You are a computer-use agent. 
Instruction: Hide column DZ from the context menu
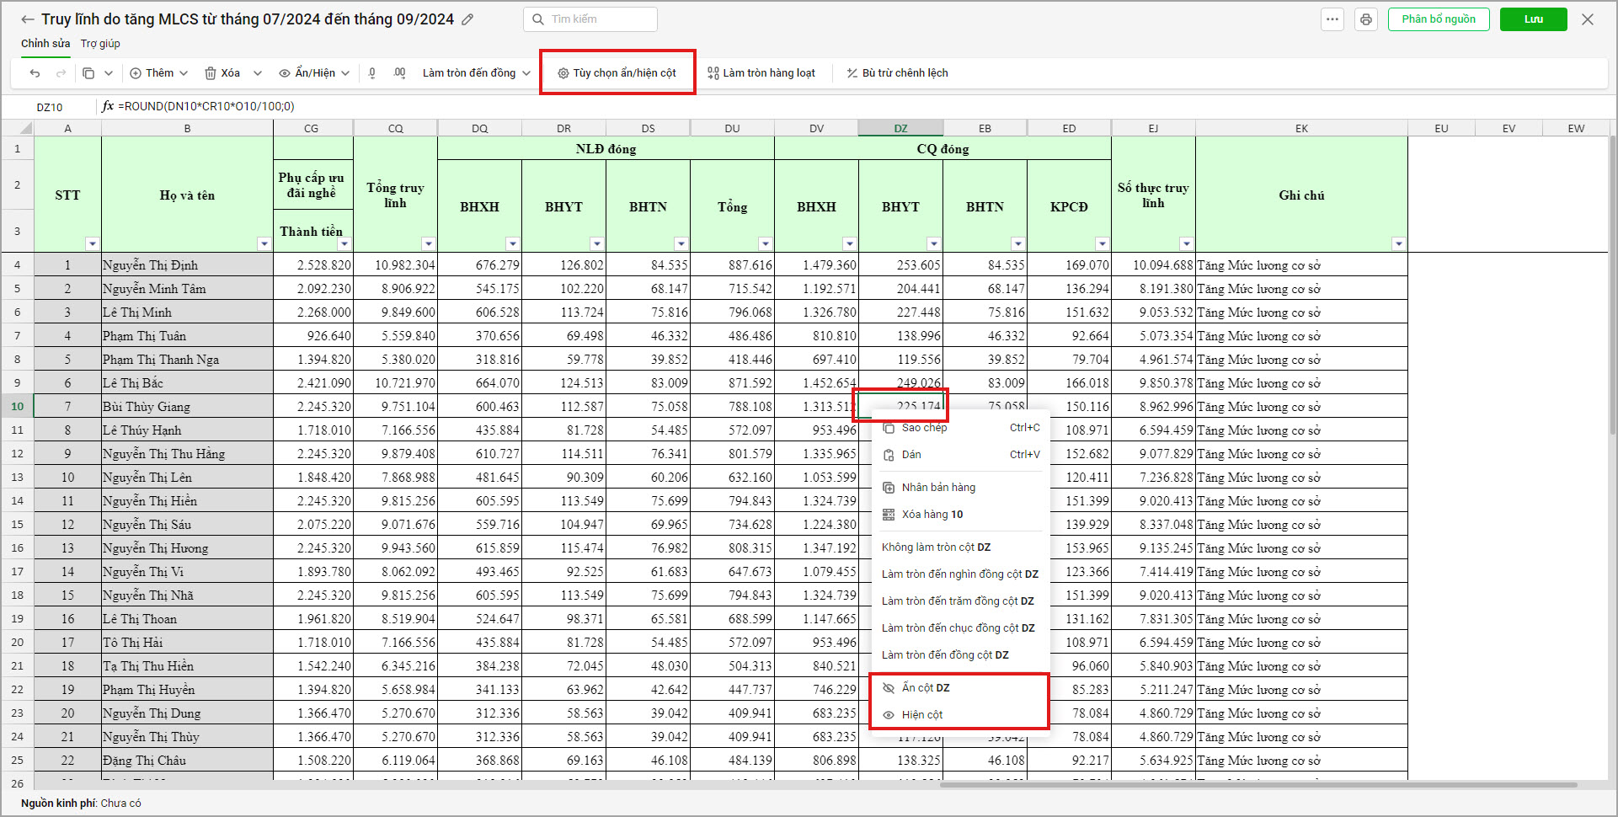(959, 688)
